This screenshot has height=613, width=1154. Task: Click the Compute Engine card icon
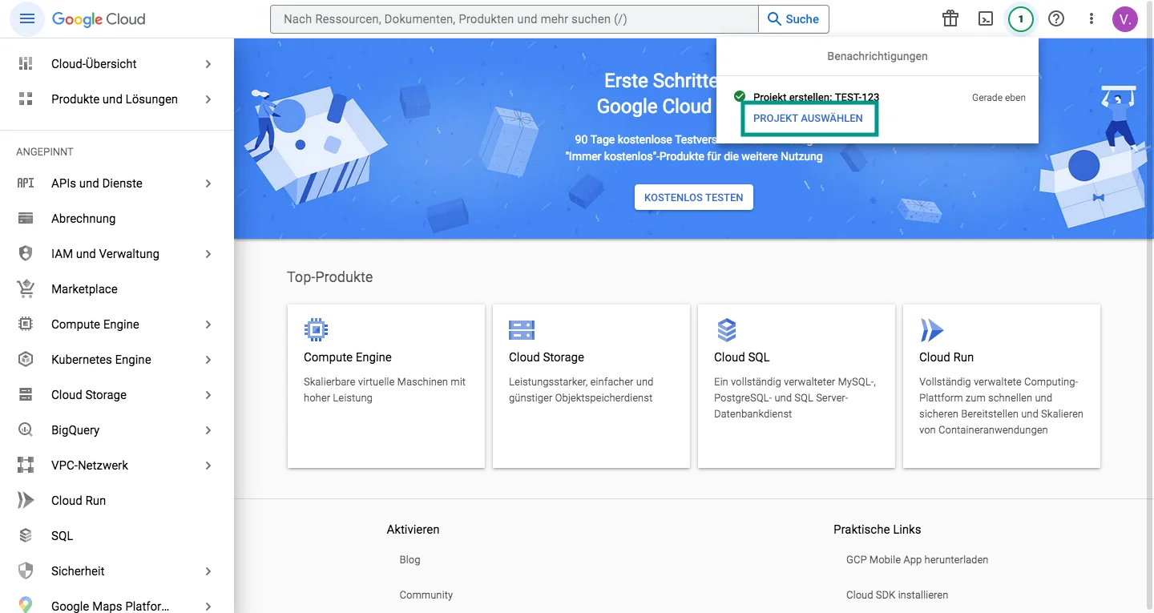tap(315, 329)
